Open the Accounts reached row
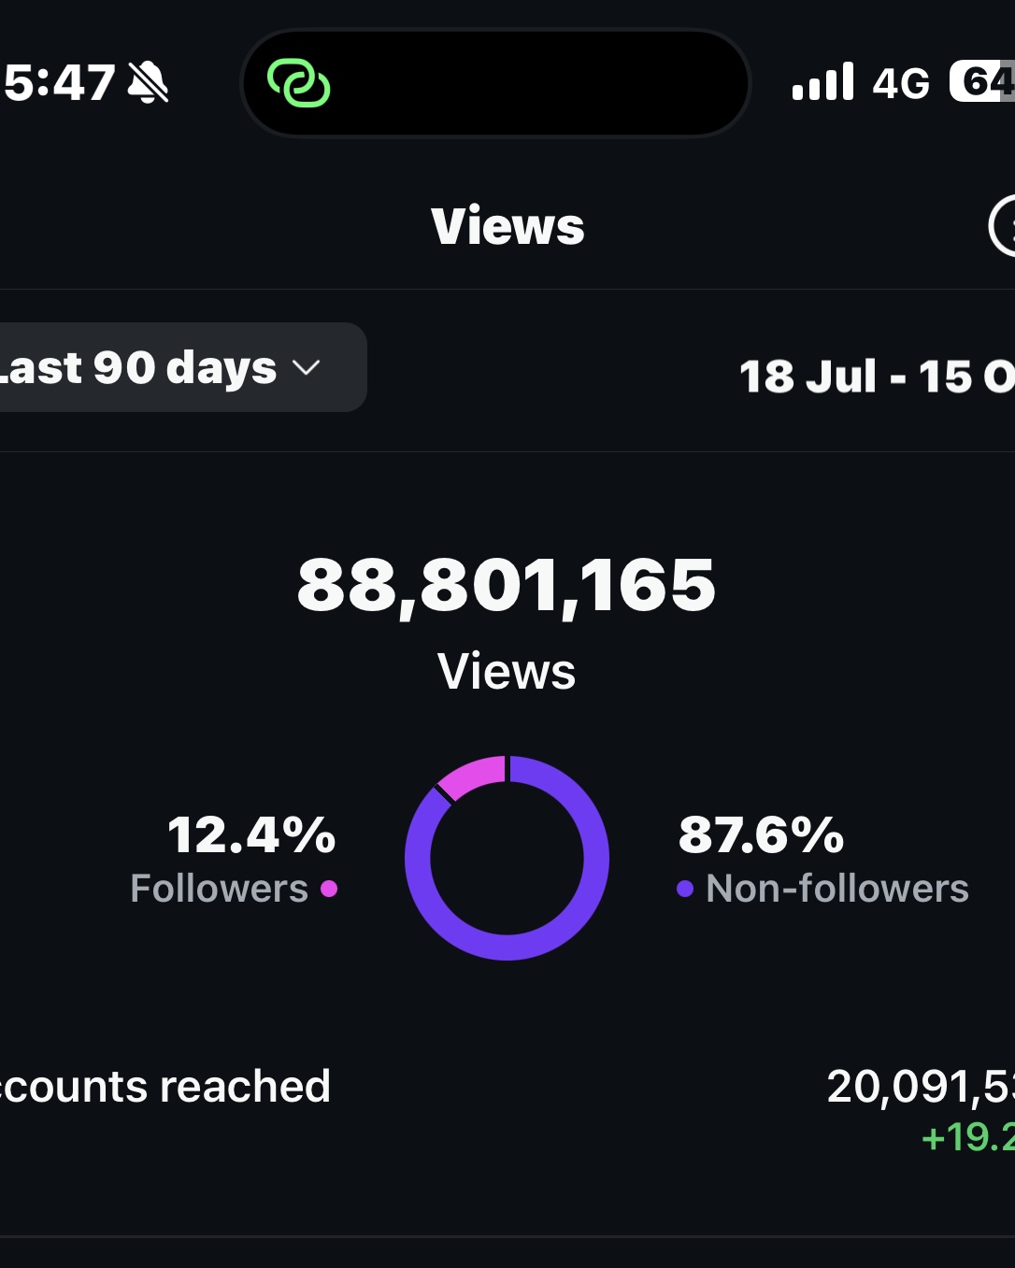The width and height of the screenshot is (1015, 1268). click(166, 1087)
